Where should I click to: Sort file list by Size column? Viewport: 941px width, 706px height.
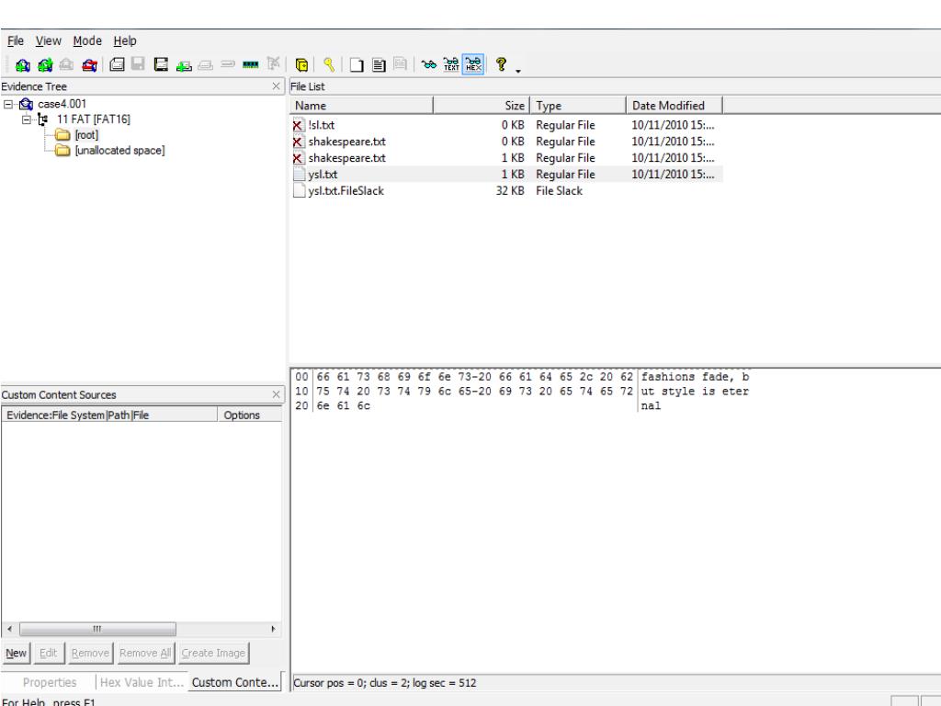[482, 106]
